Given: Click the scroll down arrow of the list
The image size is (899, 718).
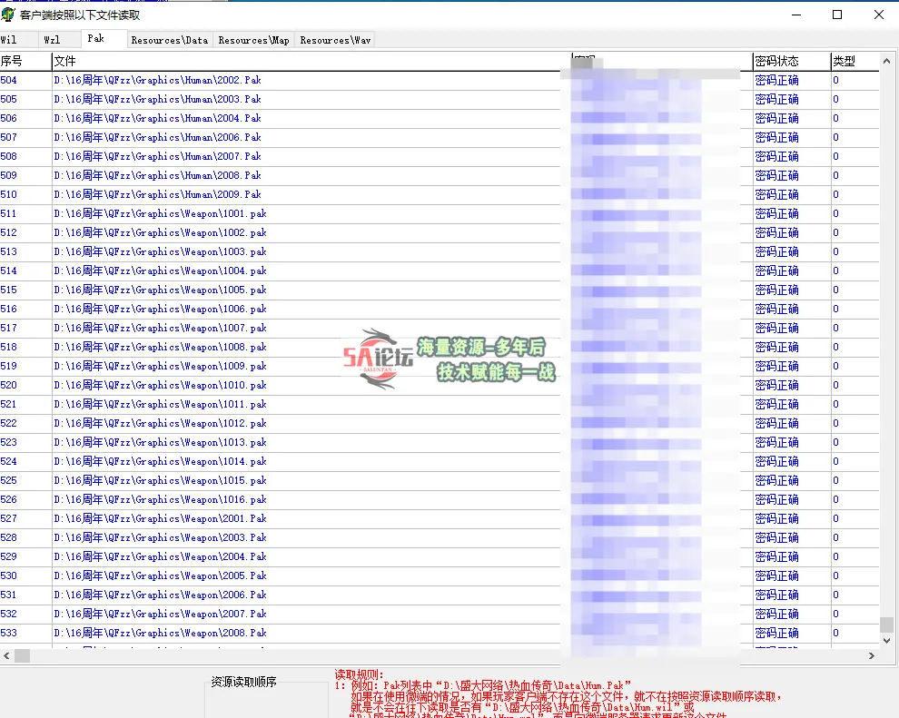Looking at the screenshot, I should click(886, 641).
